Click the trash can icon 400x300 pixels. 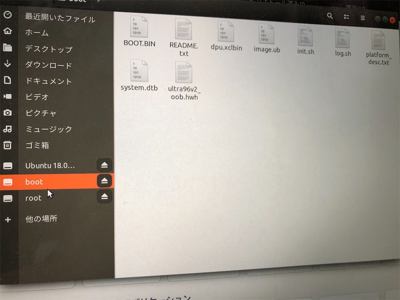coord(8,145)
